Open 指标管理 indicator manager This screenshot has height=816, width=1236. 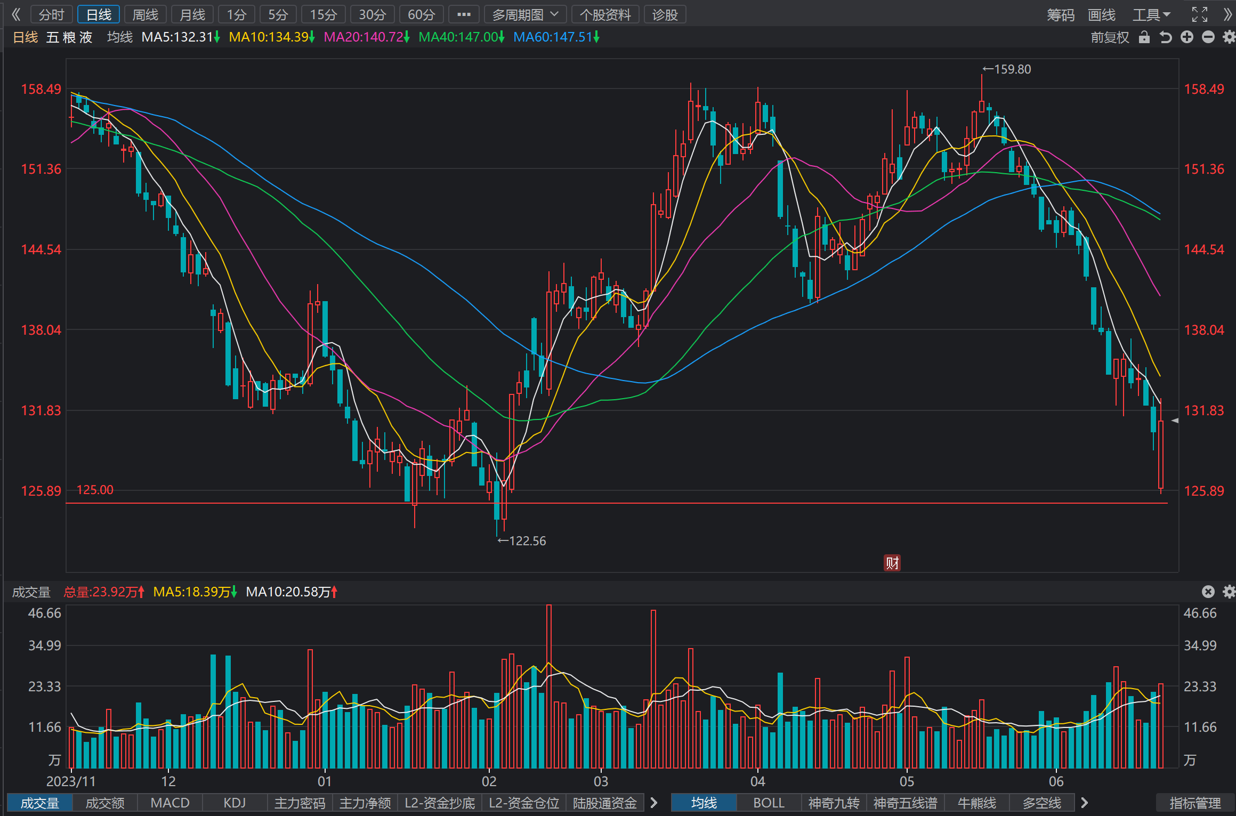pos(1195,803)
